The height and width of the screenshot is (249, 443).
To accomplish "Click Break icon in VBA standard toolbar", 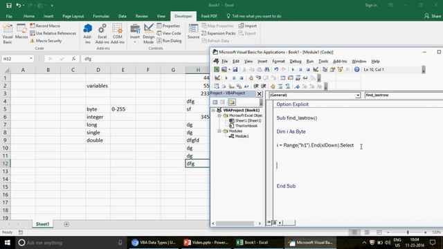I will [x=300, y=69].
